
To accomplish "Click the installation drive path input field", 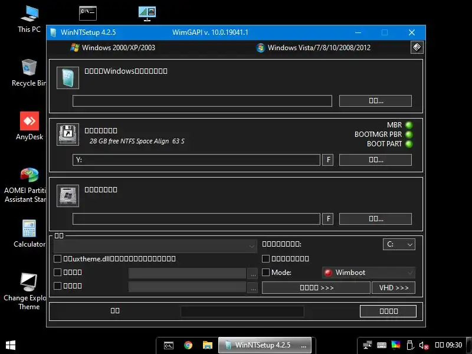I will click(196, 219).
